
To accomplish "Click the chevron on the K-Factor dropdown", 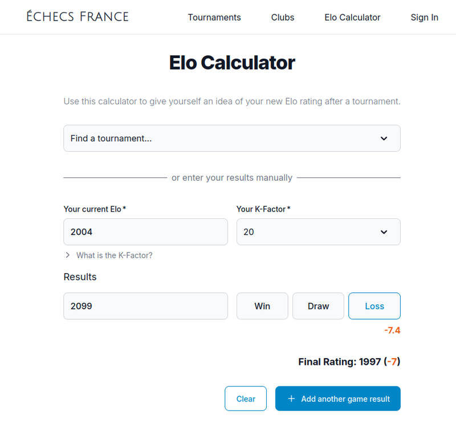I will point(384,231).
